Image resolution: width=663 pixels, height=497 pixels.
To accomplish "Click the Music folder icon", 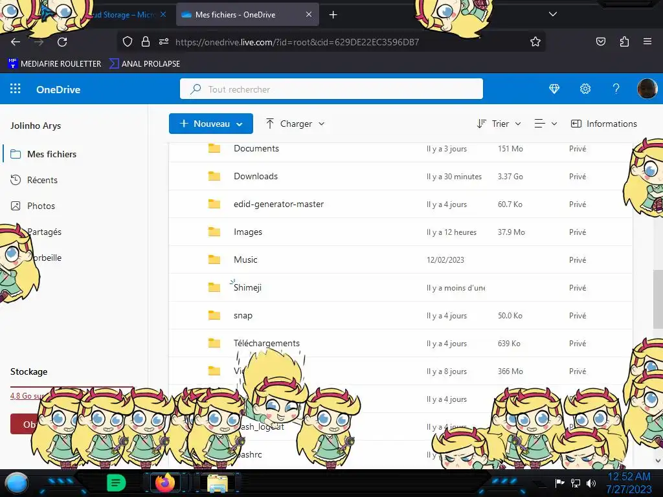I will (x=214, y=260).
